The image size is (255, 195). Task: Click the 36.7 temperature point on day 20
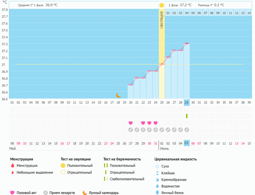click(x=130, y=85)
